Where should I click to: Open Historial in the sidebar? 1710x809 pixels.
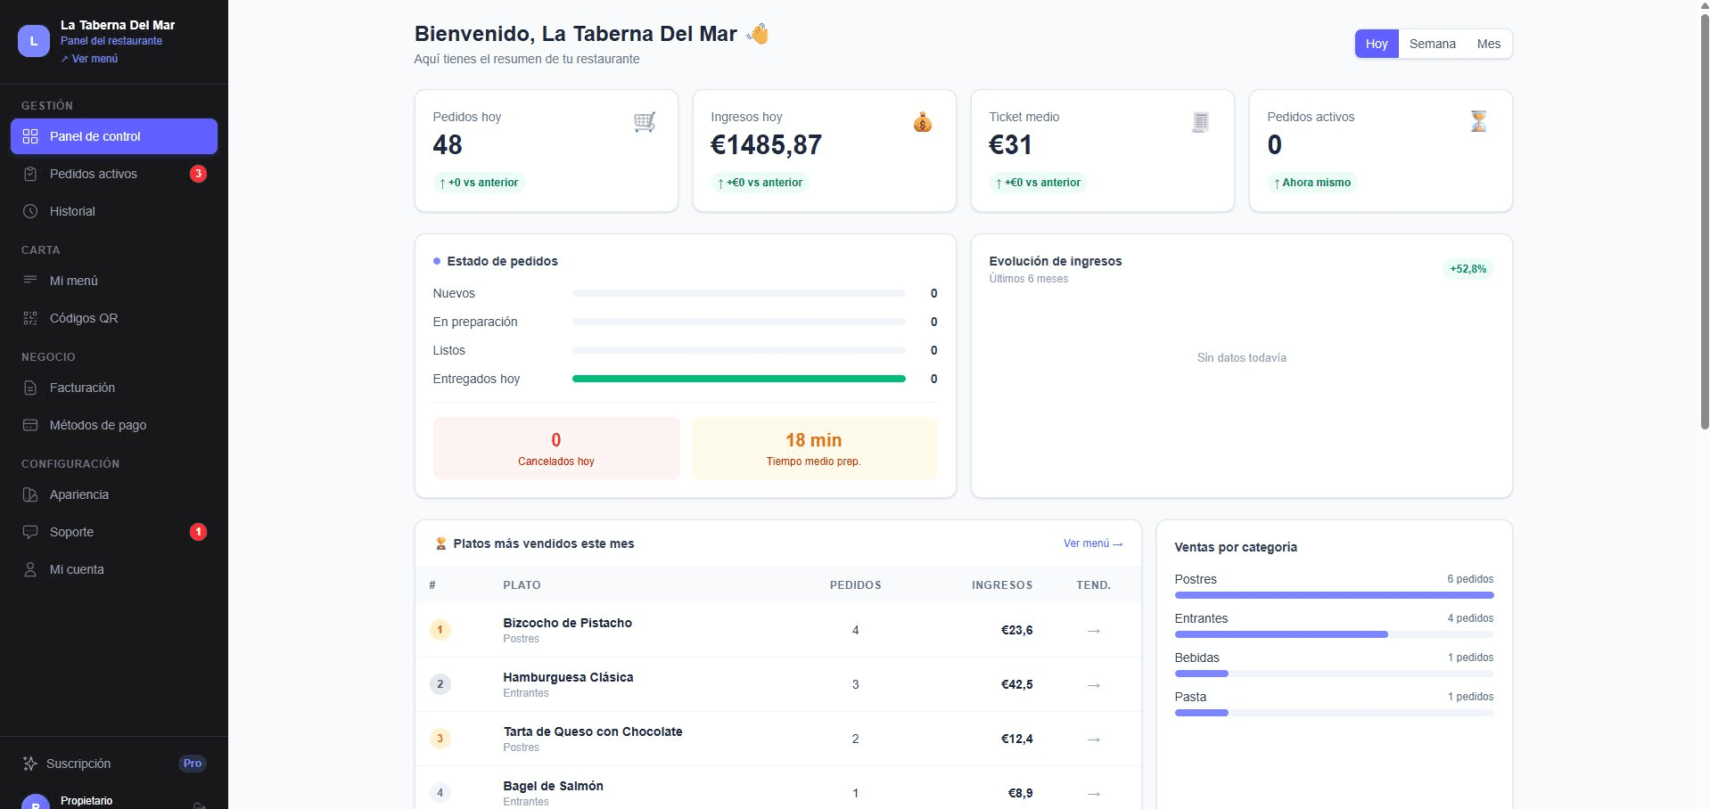click(114, 211)
